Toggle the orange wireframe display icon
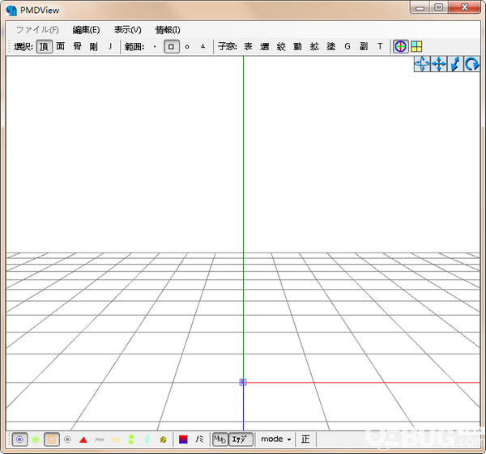Image resolution: width=486 pixels, height=454 pixels. 52,439
